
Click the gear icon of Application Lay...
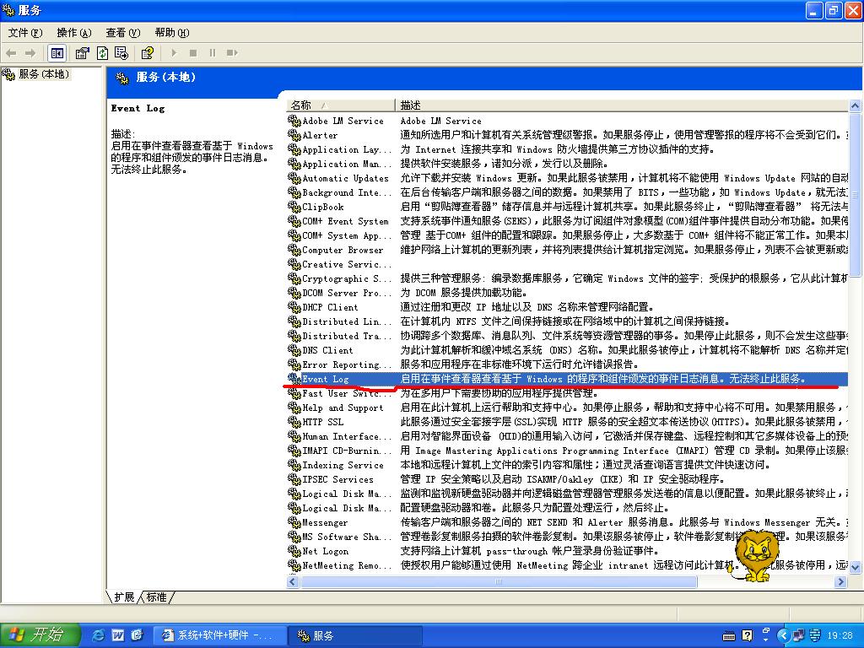coord(294,148)
